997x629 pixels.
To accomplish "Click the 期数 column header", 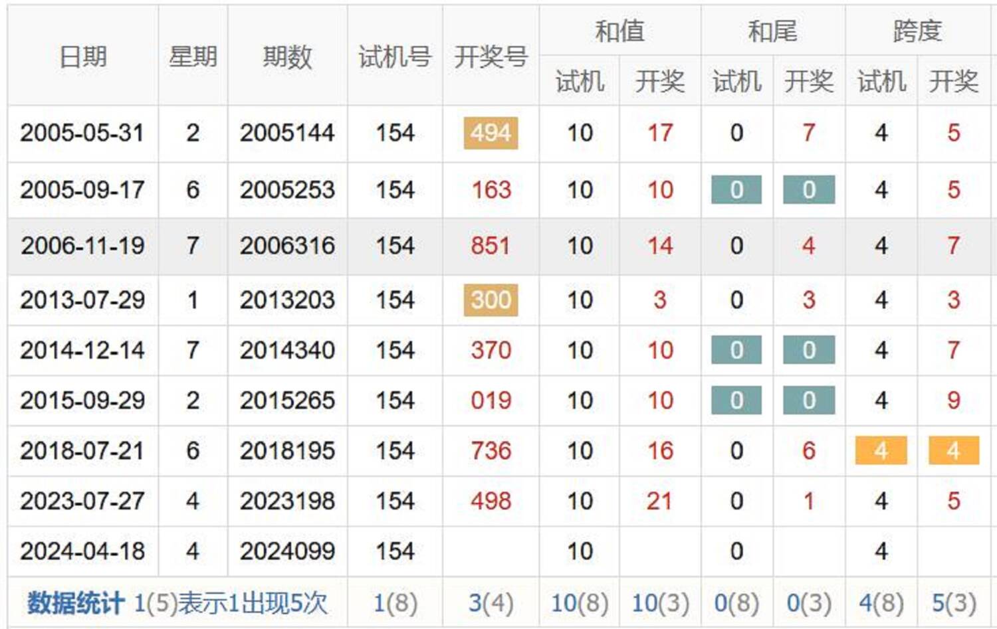I will click(287, 56).
